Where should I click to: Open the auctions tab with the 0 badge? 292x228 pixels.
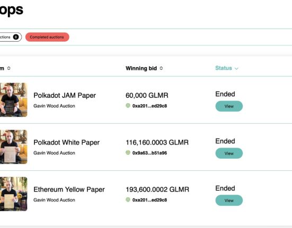click(10, 37)
